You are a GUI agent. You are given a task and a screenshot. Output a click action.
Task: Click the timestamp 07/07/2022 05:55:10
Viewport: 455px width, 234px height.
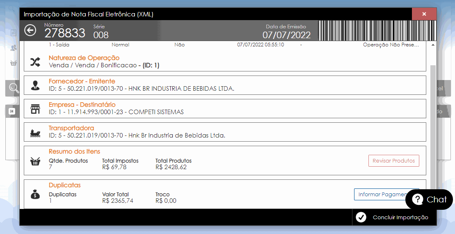tap(261, 45)
